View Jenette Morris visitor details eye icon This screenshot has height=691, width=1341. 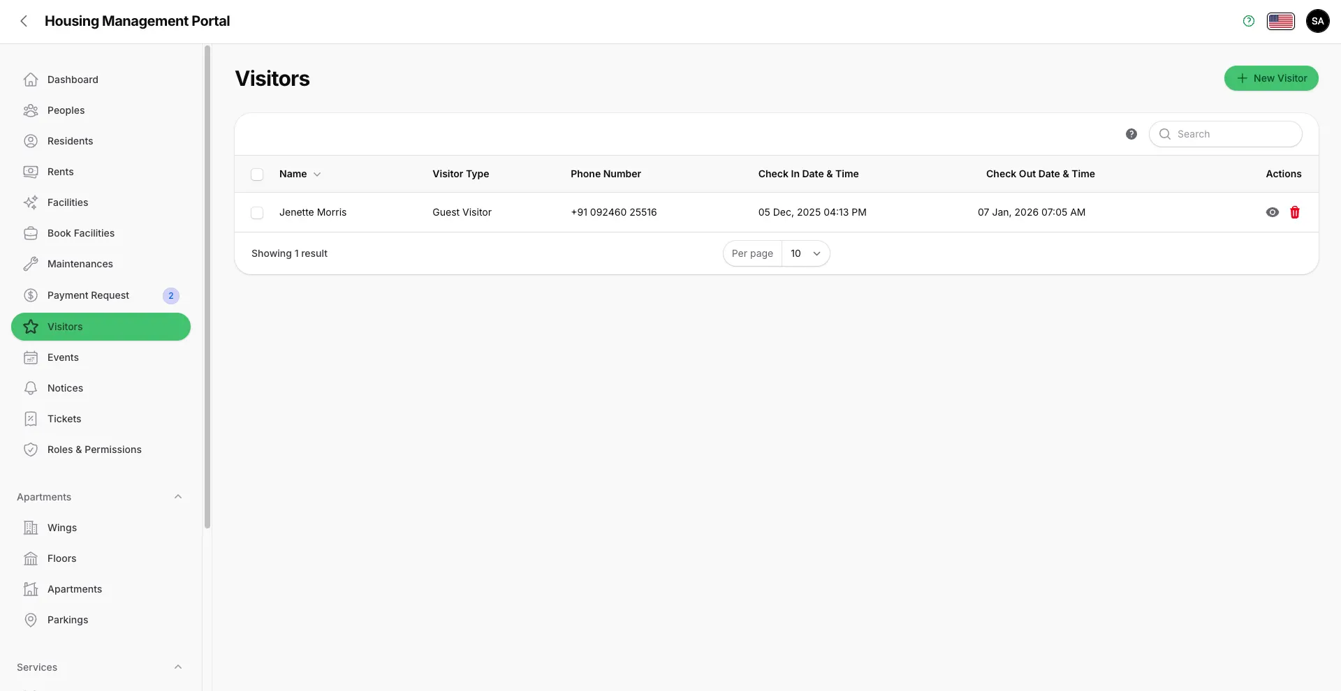tap(1272, 212)
